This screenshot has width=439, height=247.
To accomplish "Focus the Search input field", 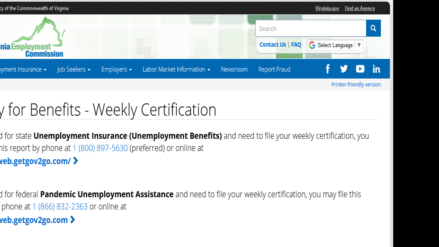I will click(311, 28).
